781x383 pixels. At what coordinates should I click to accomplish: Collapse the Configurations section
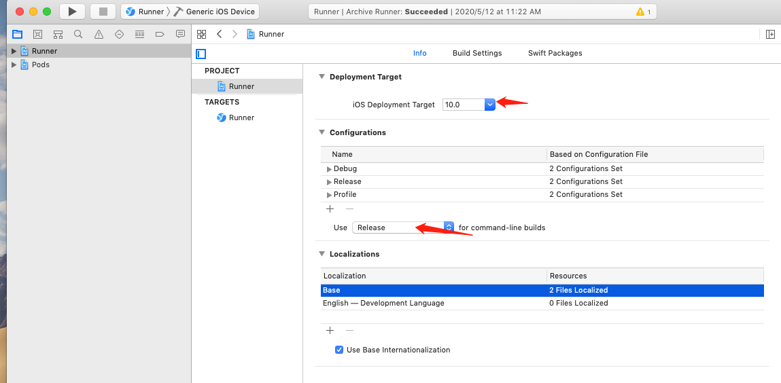click(322, 133)
